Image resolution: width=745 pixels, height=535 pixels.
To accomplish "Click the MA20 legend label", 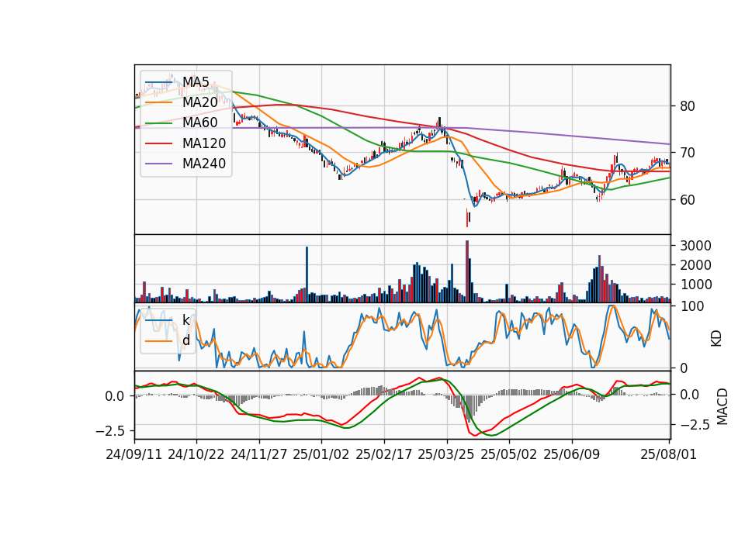I will pyautogui.click(x=200, y=102).
